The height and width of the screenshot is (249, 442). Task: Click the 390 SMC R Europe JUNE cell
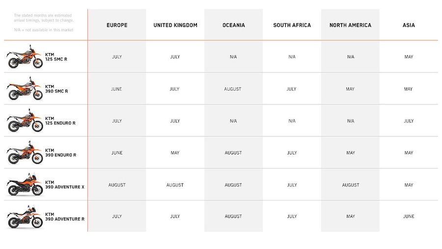[116, 89]
